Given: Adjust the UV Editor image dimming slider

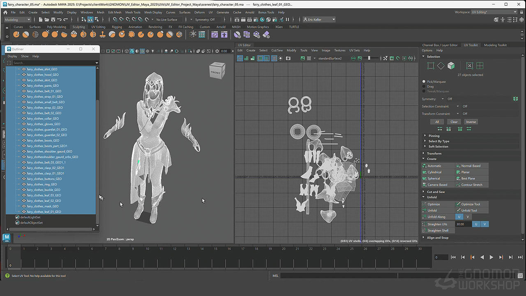Looking at the screenshot, I should [x=369, y=58].
